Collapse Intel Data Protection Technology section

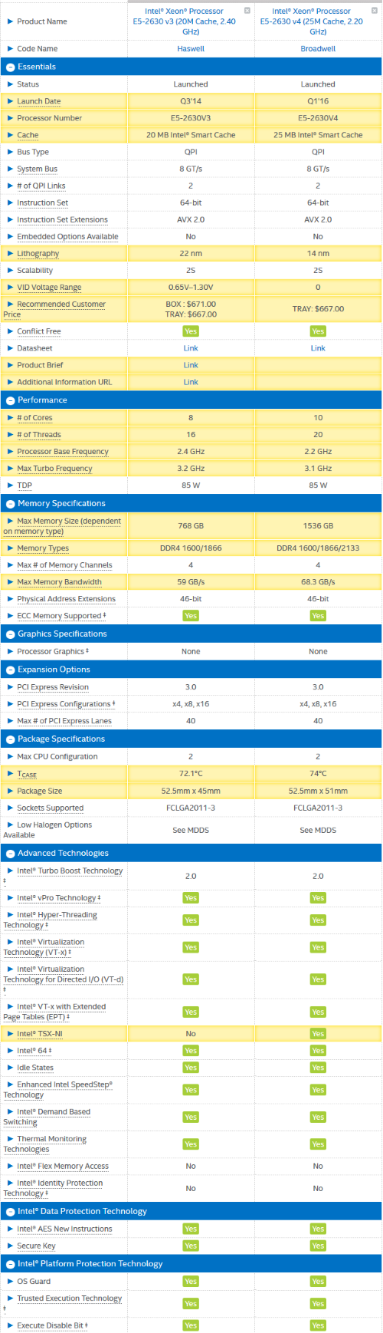pyautogui.click(x=11, y=1212)
